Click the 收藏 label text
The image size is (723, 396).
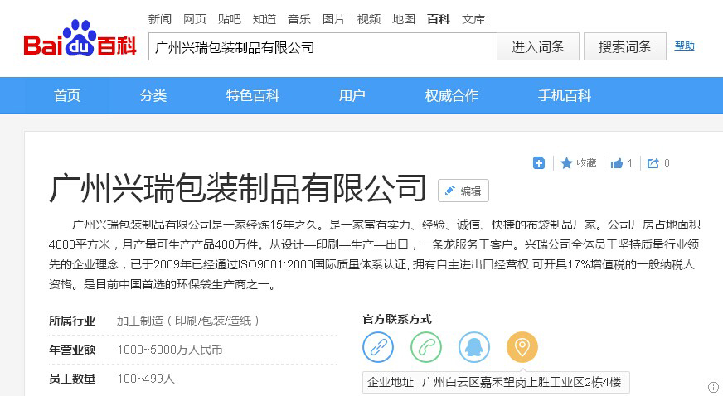tap(586, 163)
